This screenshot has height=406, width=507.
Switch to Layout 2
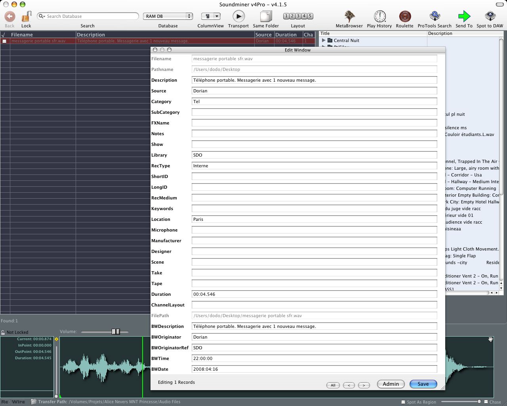(292, 16)
